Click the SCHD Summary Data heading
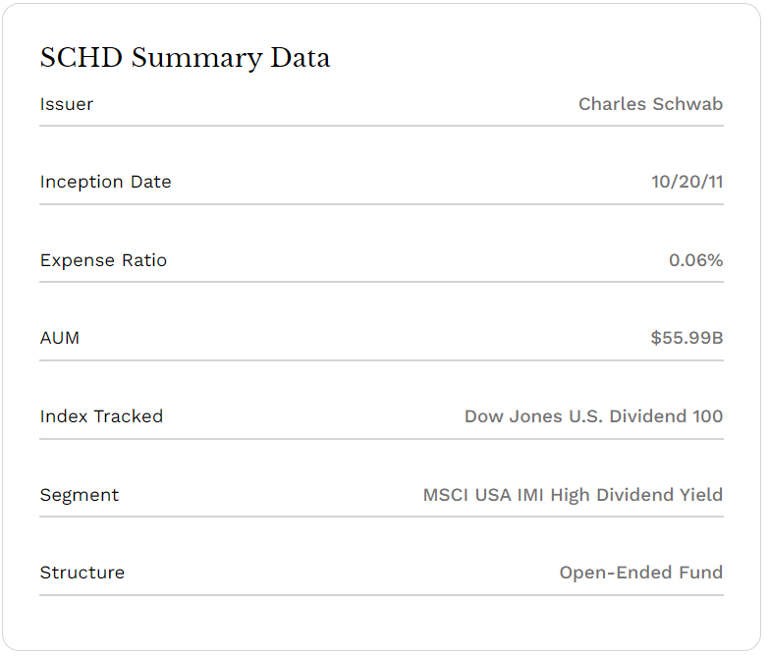This screenshot has height=657, width=767. (x=185, y=58)
